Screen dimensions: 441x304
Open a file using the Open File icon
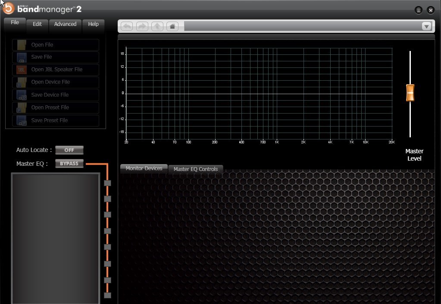(21, 44)
